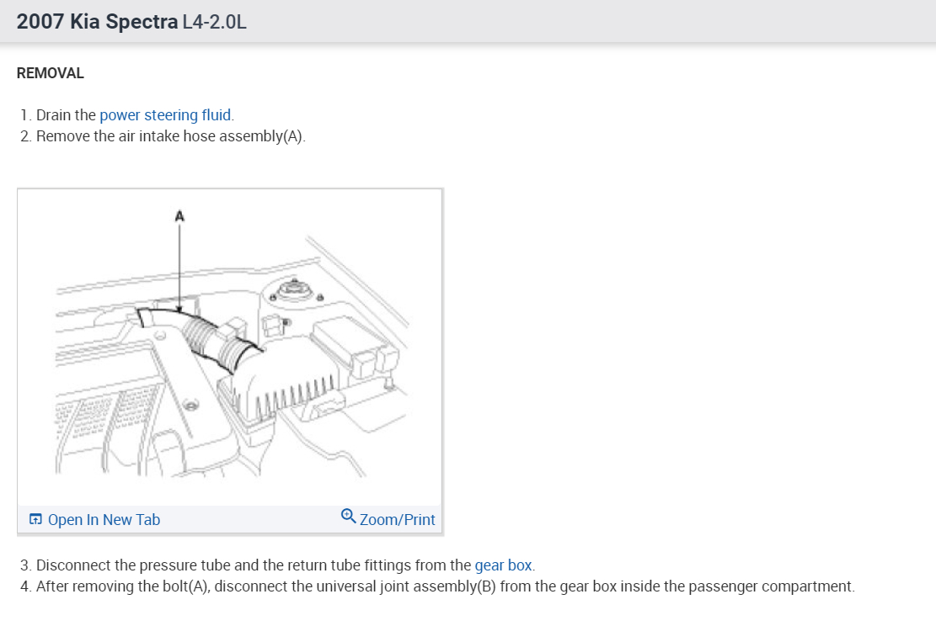This screenshot has height=626, width=936.
Task: Open the gear box link
Action: [x=503, y=565]
